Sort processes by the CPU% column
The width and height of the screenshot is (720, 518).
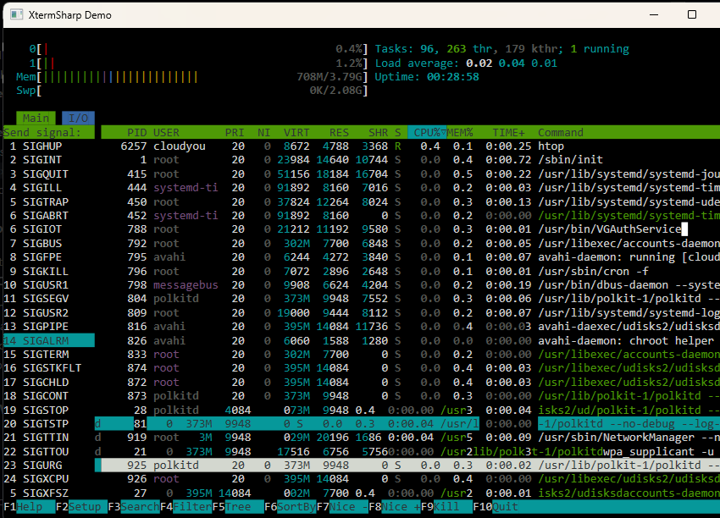pos(429,132)
